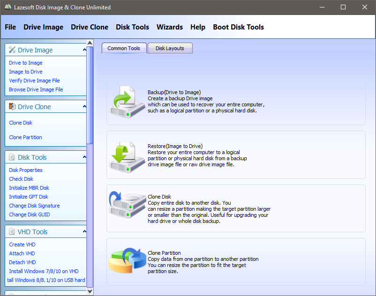The height and width of the screenshot is (296, 376).
Task: Select the Initialize MBR Disk link
Action: [x=29, y=188]
